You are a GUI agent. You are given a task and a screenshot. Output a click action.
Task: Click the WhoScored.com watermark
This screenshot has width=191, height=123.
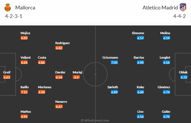coord(95,120)
